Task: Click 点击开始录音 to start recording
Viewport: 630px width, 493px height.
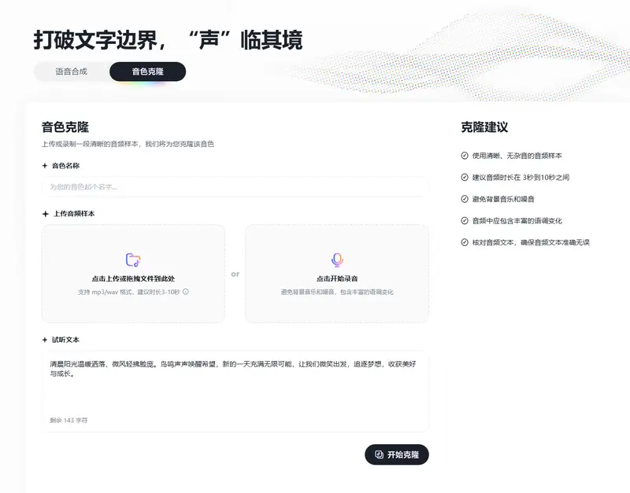Action: click(x=337, y=270)
